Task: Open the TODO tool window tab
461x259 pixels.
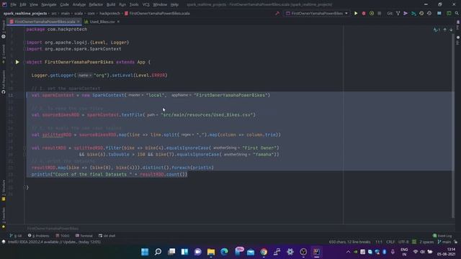Action: click(63, 235)
